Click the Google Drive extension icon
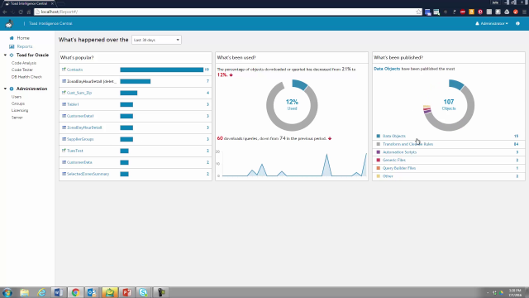The width and height of the screenshot is (529, 298). click(507, 12)
